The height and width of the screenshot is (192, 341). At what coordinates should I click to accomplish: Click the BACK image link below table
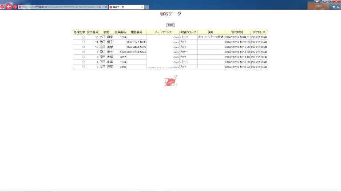170,80
